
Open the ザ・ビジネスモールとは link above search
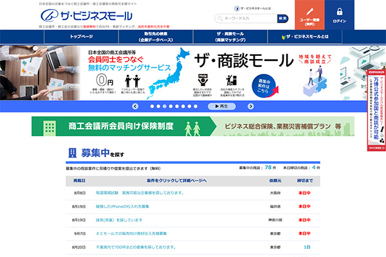[253, 8]
